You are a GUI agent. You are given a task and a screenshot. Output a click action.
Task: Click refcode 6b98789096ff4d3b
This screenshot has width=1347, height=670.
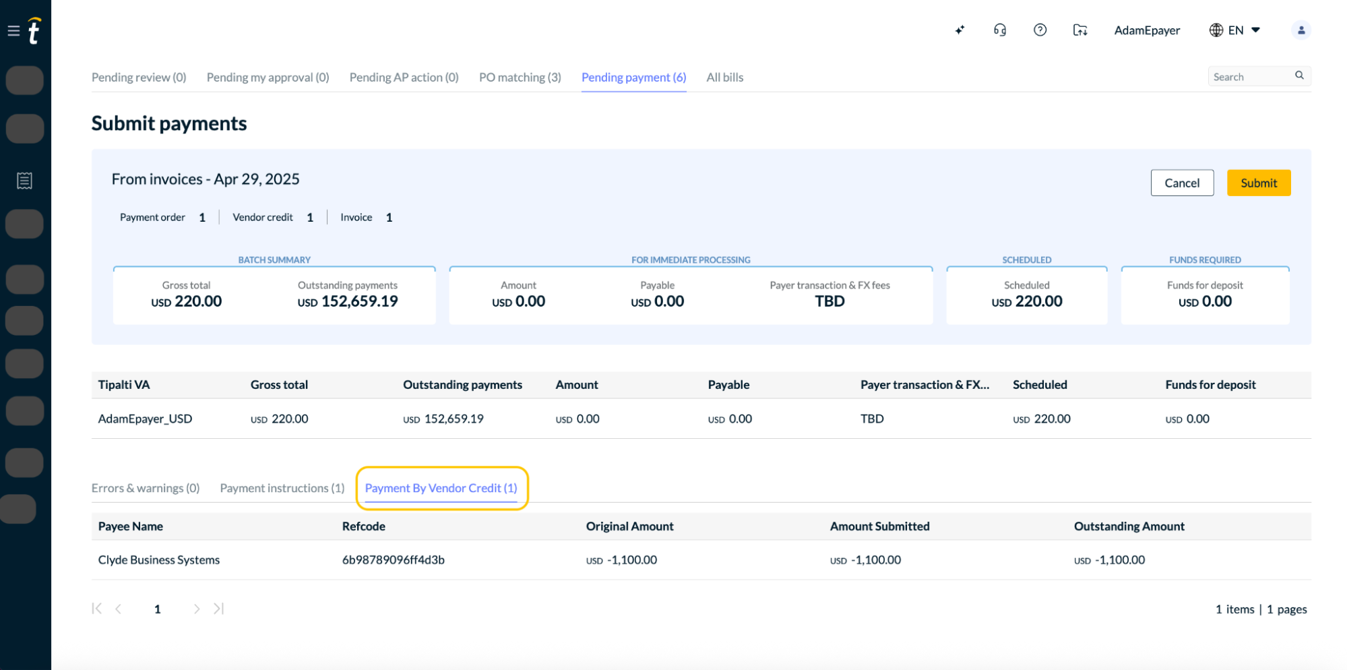pyautogui.click(x=394, y=560)
